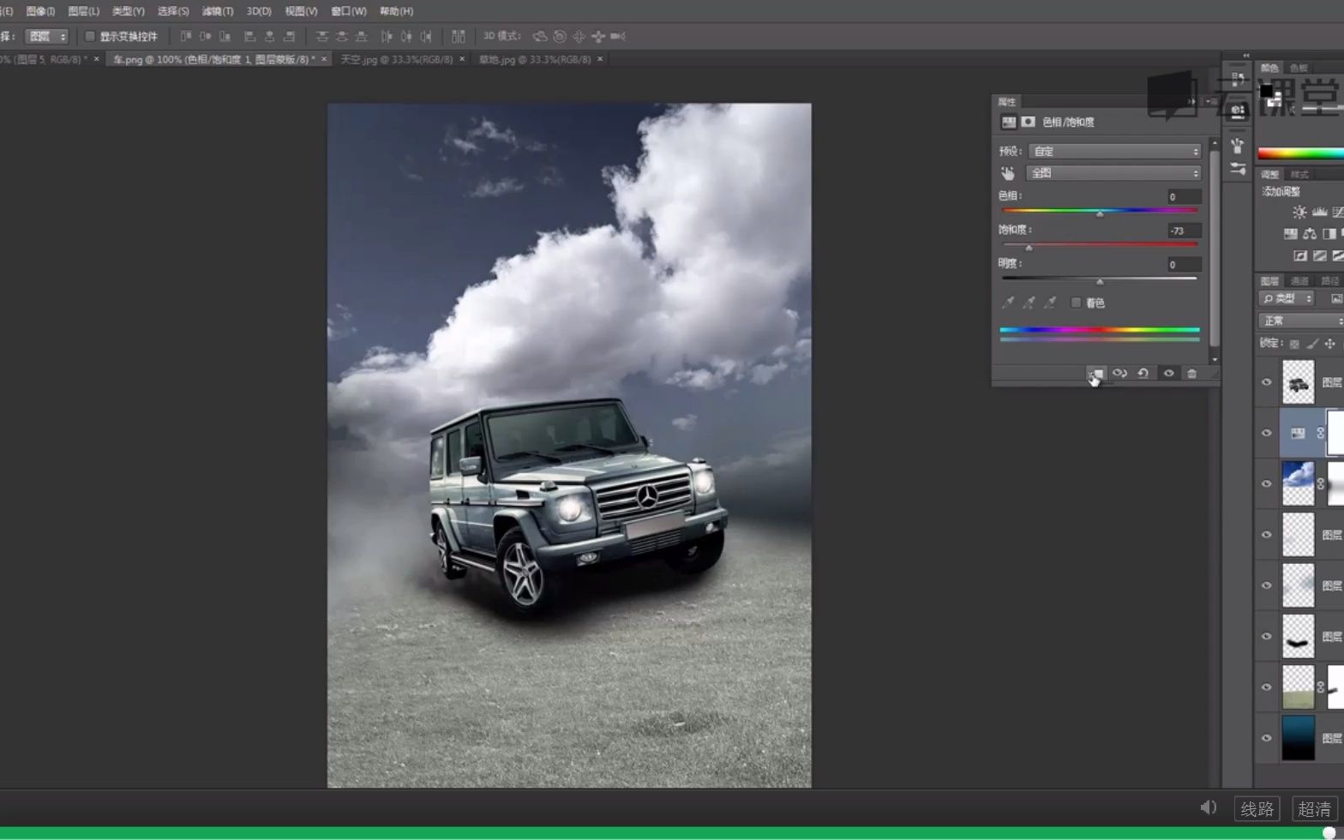Open the 图层(L) menu

(83, 11)
